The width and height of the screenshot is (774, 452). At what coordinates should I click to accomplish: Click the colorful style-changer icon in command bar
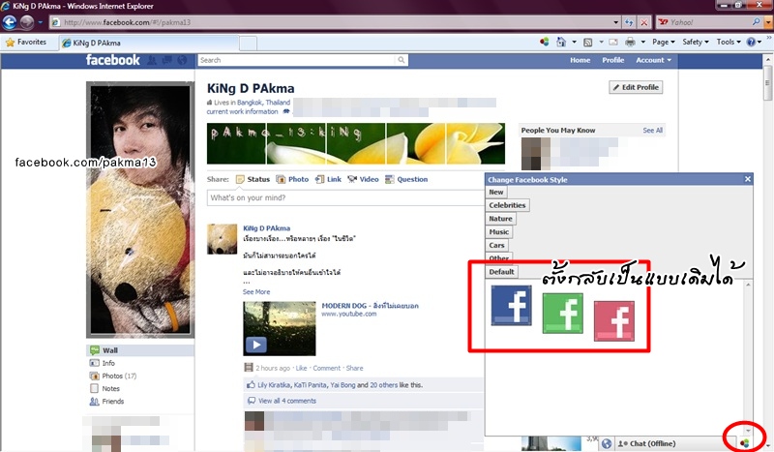coord(544,42)
